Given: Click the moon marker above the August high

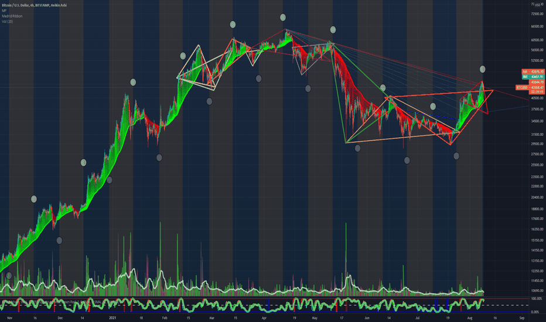Looking at the screenshot, I should (482, 69).
